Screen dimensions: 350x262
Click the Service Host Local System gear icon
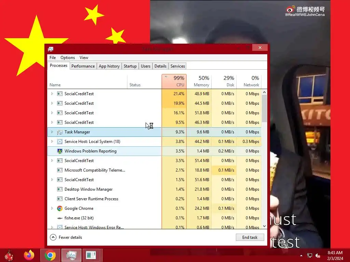pos(59,142)
